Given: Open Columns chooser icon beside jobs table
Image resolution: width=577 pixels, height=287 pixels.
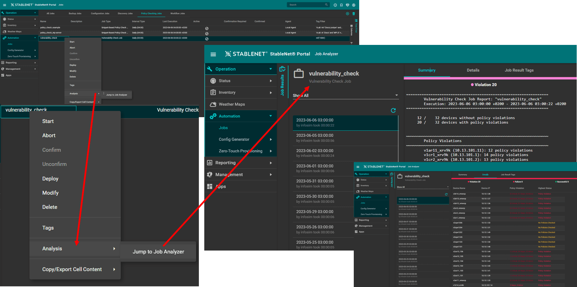Looking at the screenshot, I should click(x=351, y=26).
